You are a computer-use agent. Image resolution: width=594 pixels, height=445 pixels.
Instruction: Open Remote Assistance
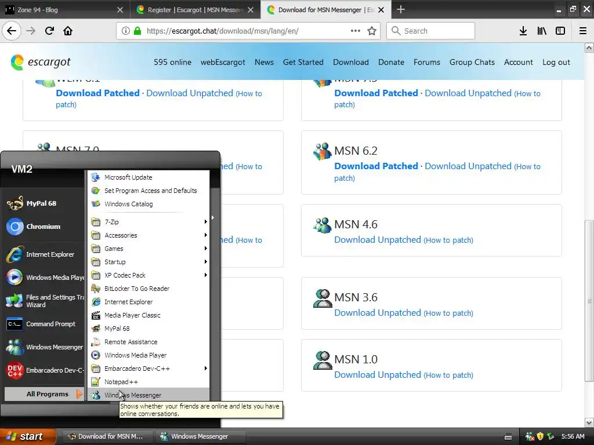[148, 342]
